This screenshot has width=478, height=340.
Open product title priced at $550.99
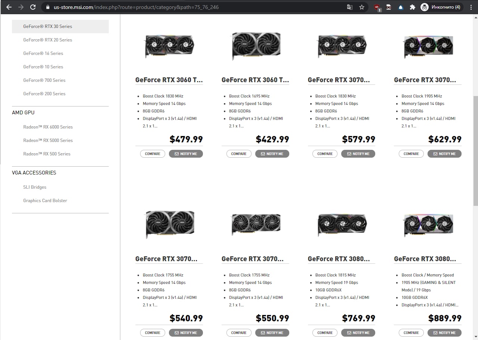point(253,259)
